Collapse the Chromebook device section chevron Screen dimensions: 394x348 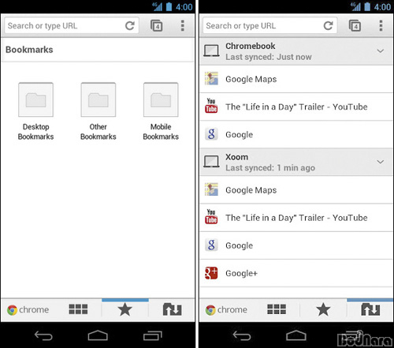coord(381,51)
